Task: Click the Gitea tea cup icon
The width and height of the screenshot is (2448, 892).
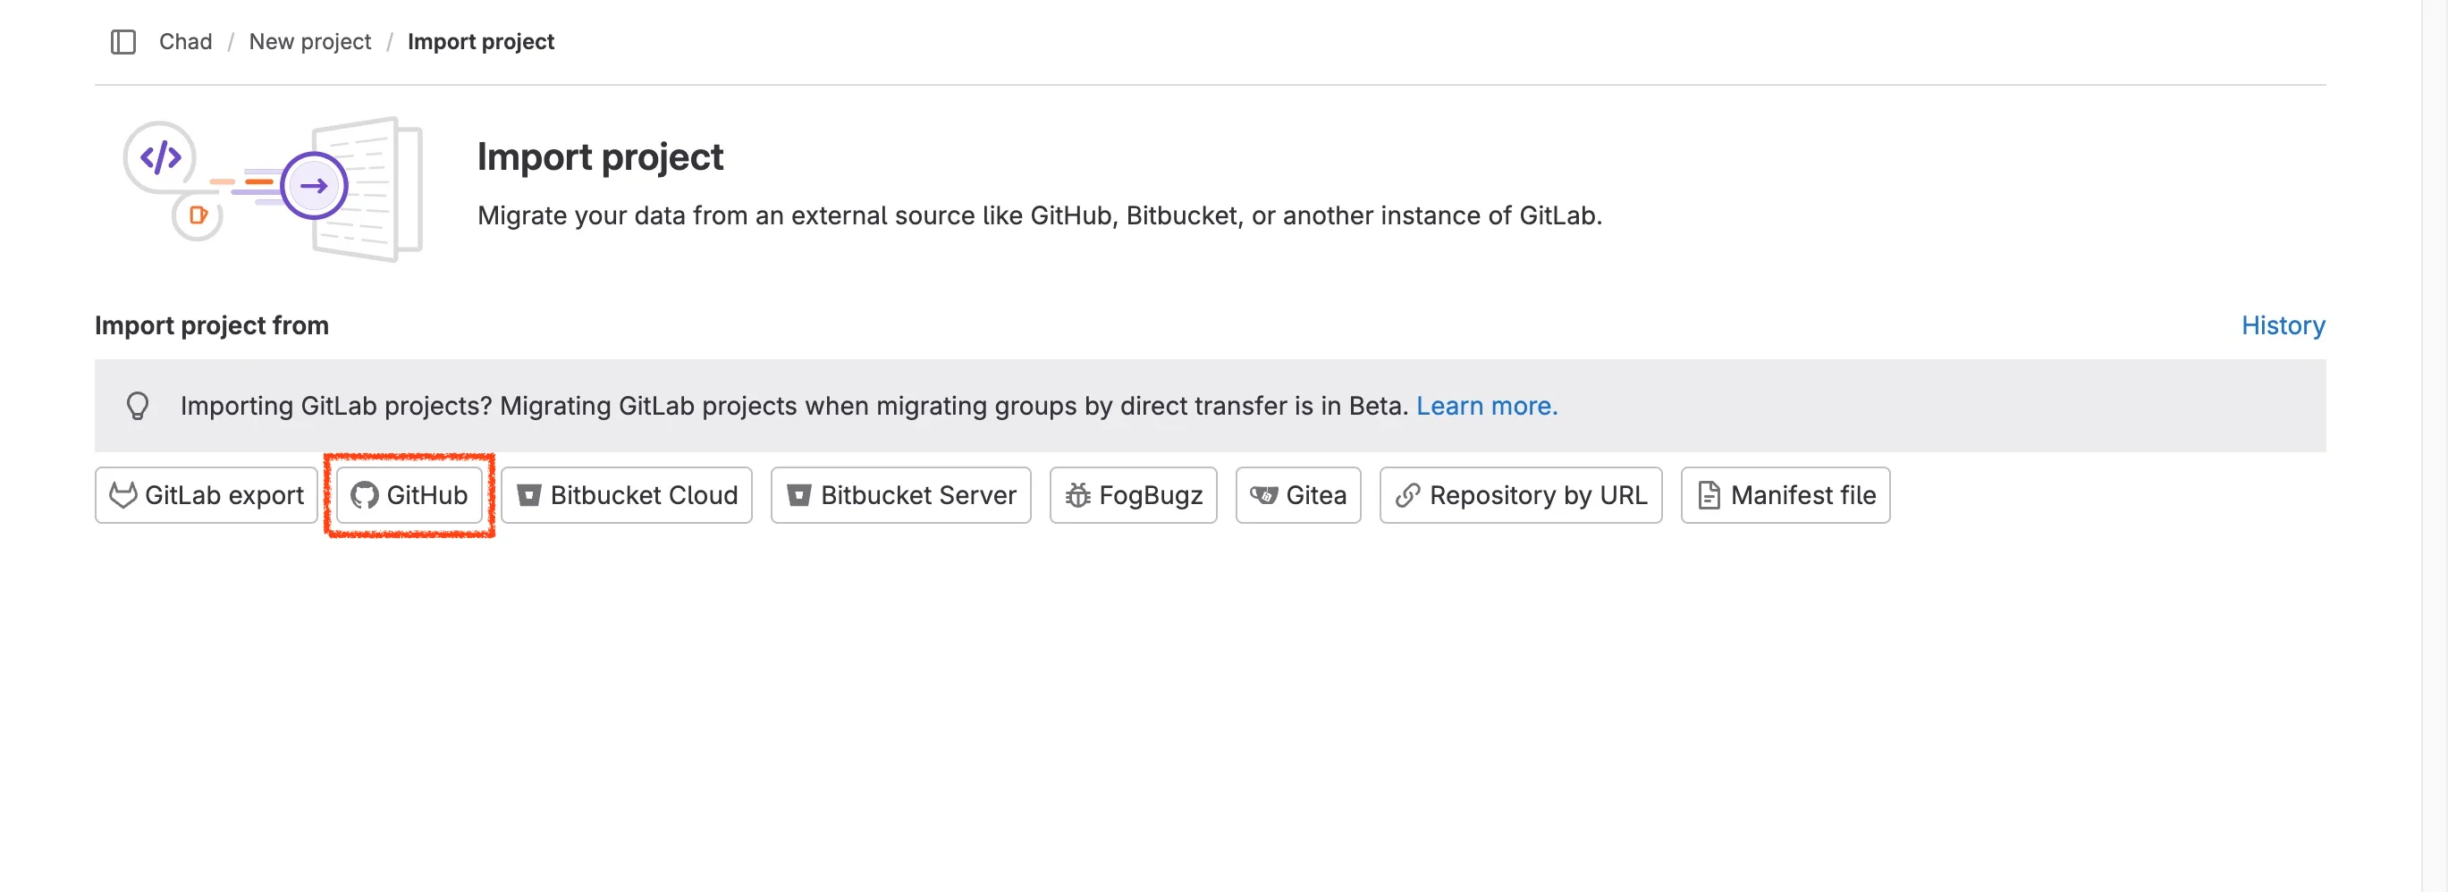Action: pyautogui.click(x=1263, y=495)
